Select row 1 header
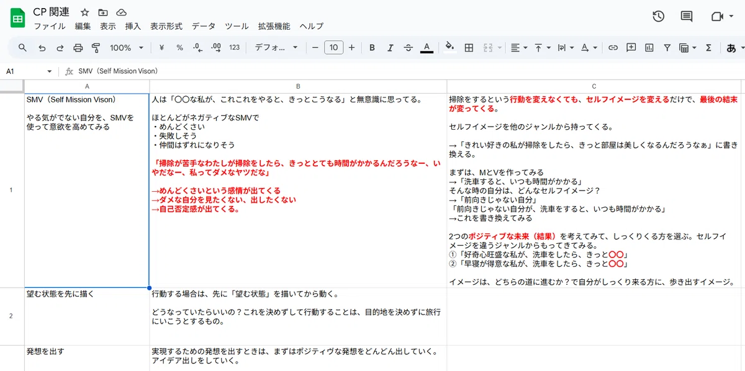The width and height of the screenshot is (745, 371). [x=12, y=190]
